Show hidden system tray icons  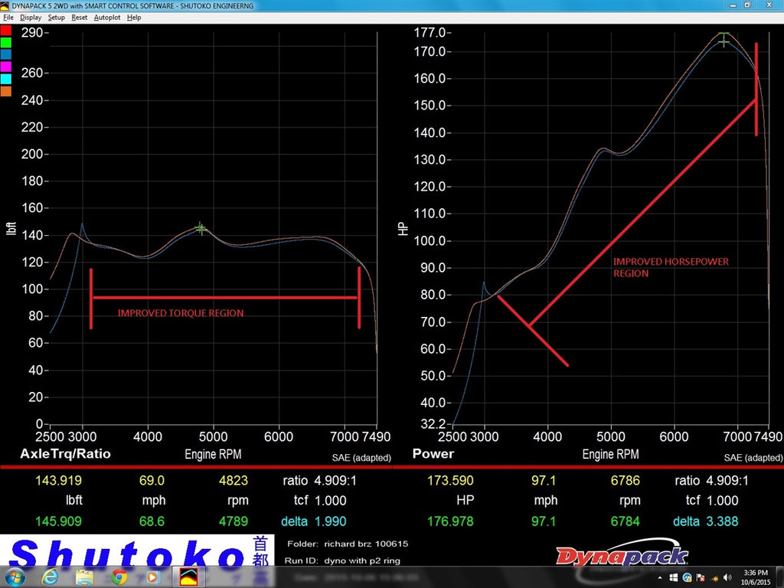660,578
